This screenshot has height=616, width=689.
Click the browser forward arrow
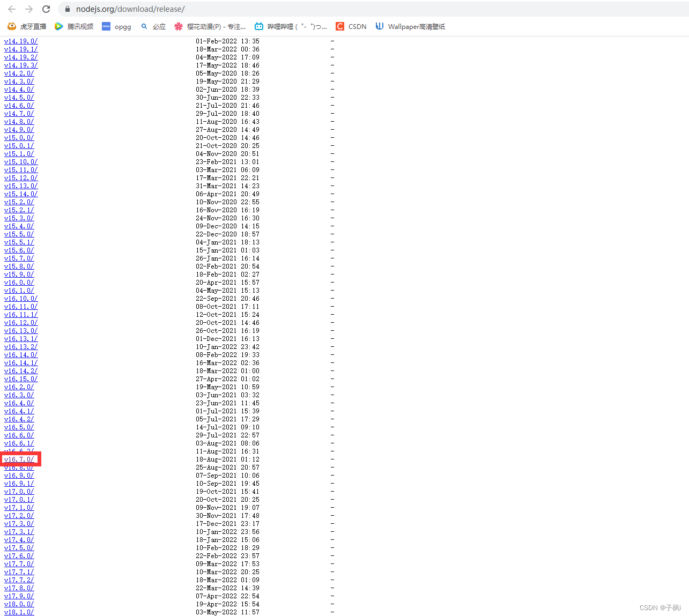[x=29, y=9]
